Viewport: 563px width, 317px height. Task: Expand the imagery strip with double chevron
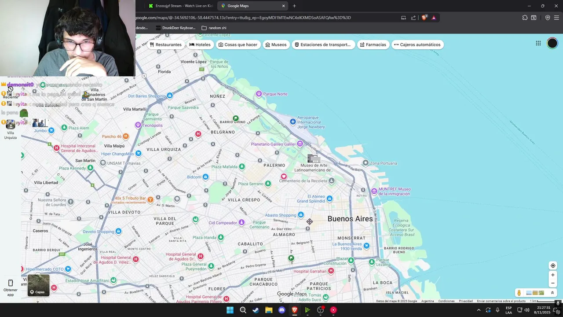click(x=552, y=293)
